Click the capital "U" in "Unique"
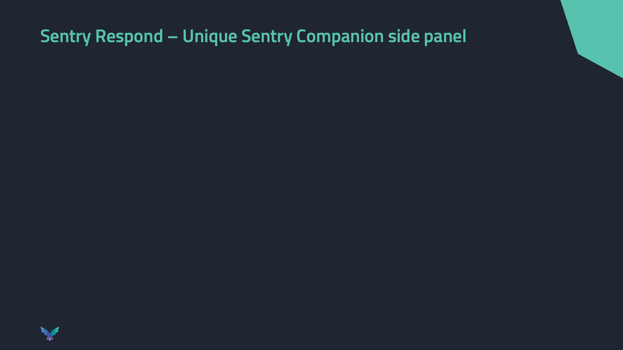 click(188, 36)
